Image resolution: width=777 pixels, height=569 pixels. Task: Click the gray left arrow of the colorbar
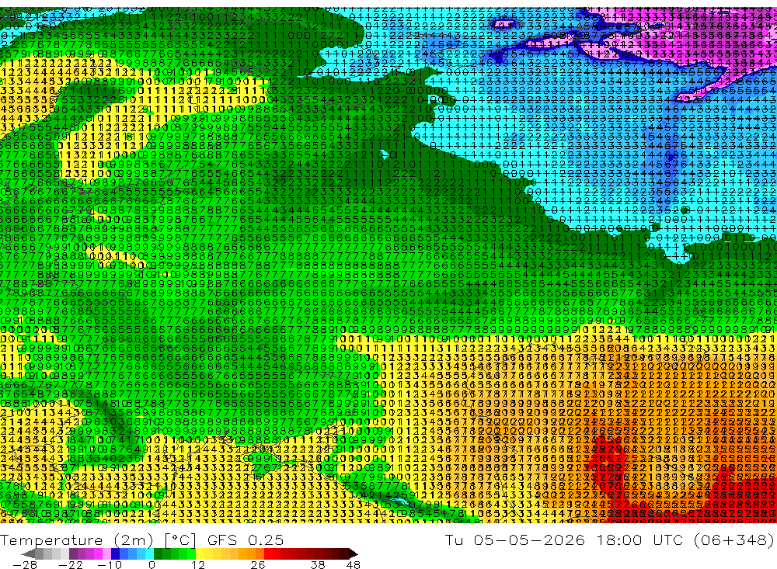[29, 553]
